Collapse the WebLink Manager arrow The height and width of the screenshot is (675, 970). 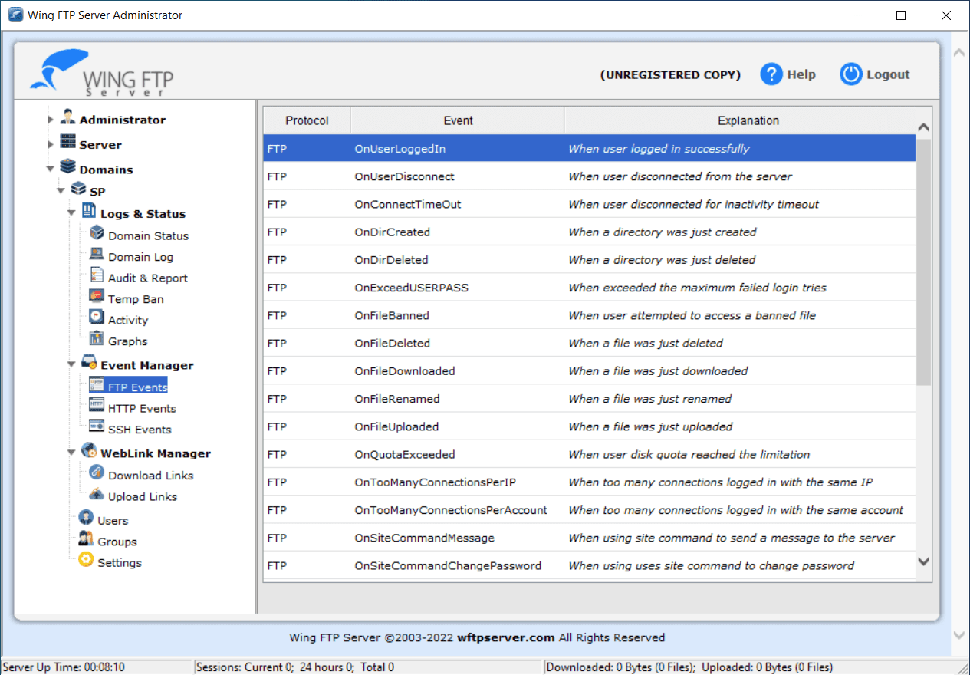[72, 453]
